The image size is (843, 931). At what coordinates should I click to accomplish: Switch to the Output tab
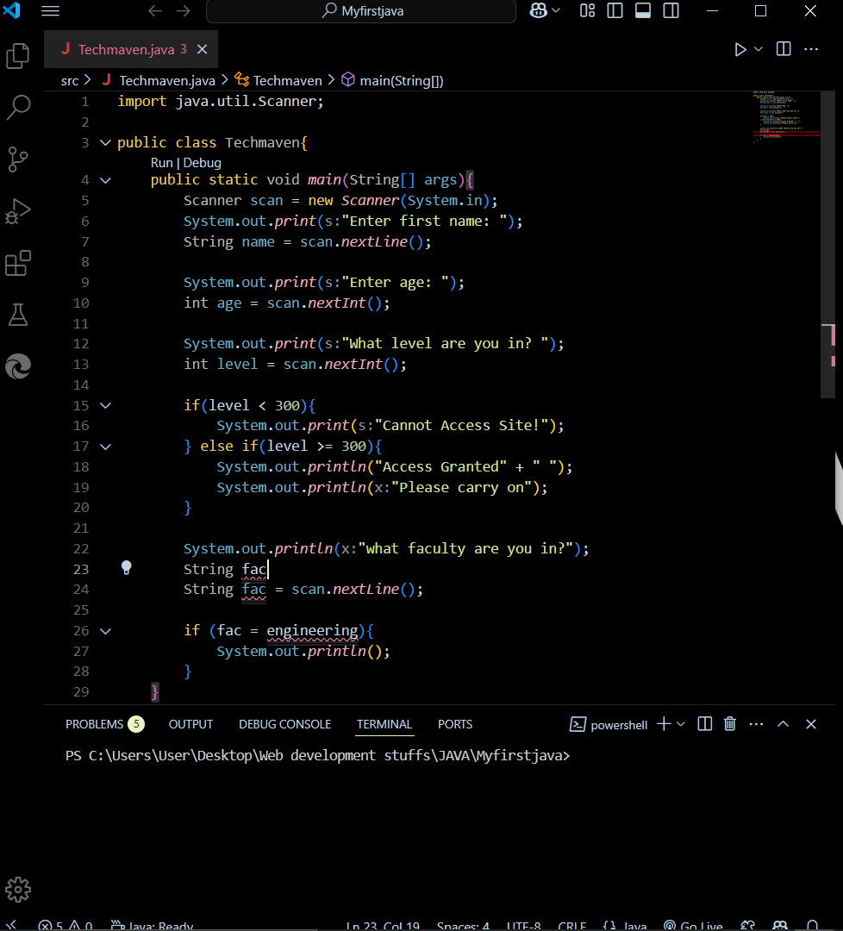tap(190, 724)
